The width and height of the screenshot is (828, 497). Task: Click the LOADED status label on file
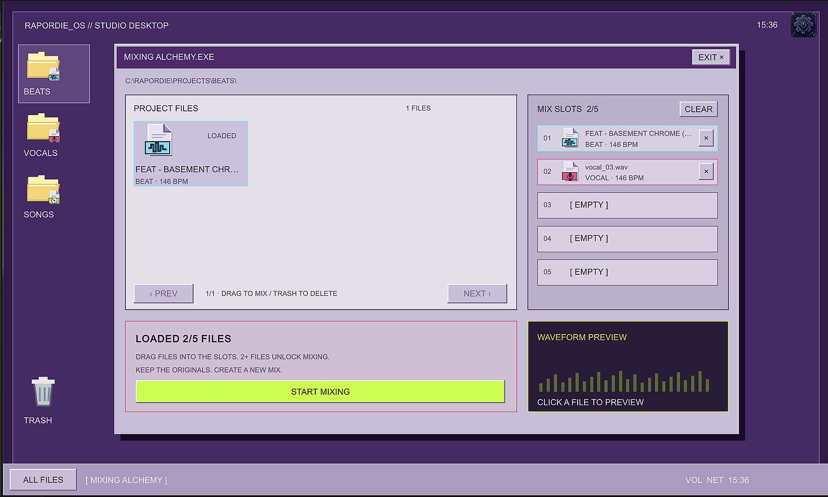pyautogui.click(x=222, y=136)
